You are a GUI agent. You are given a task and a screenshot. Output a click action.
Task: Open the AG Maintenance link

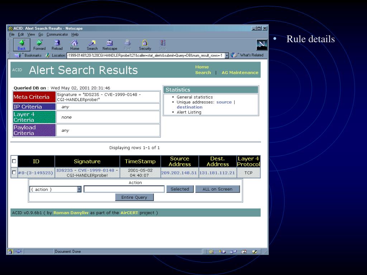click(240, 72)
